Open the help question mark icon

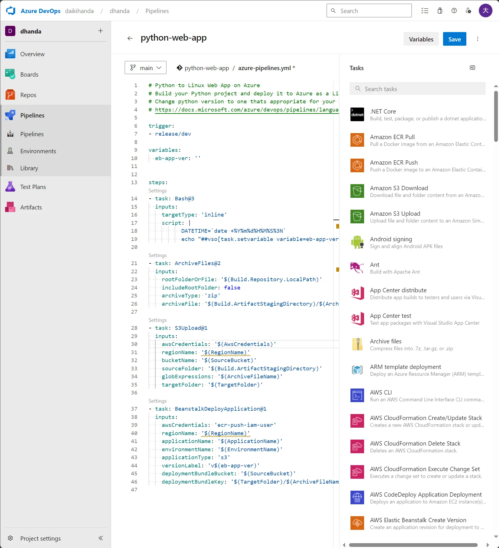click(454, 11)
